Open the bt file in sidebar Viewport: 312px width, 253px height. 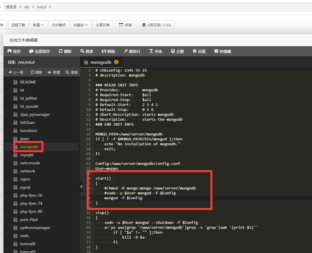pyautogui.click(x=22, y=90)
